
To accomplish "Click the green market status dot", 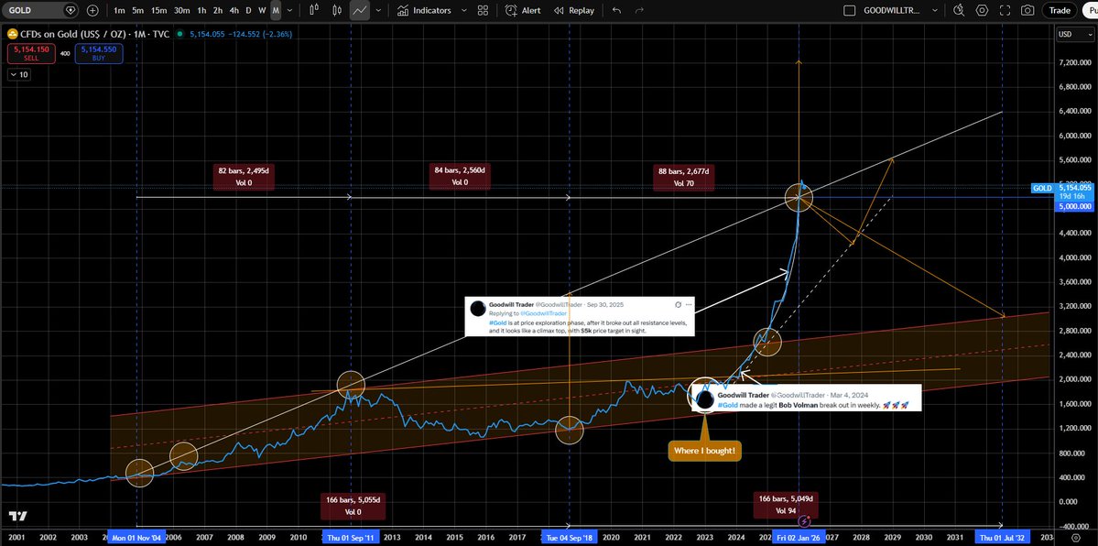I will point(180,34).
